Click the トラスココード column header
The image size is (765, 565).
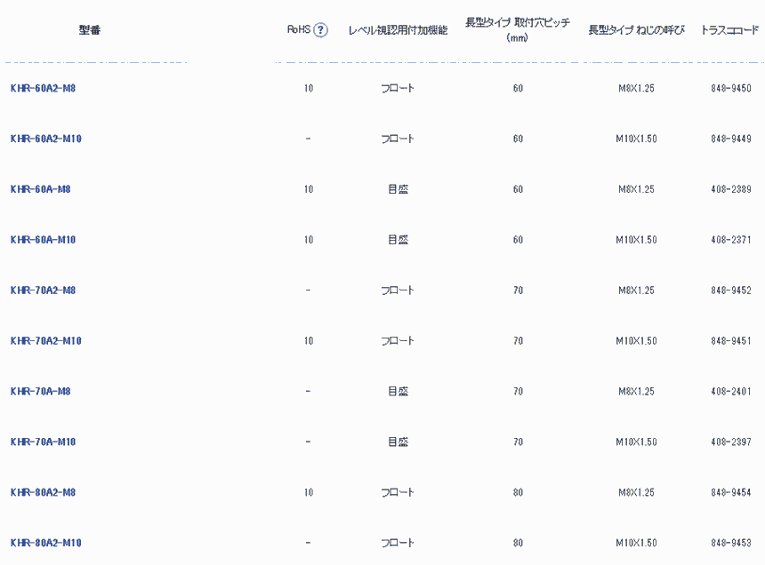[730, 30]
